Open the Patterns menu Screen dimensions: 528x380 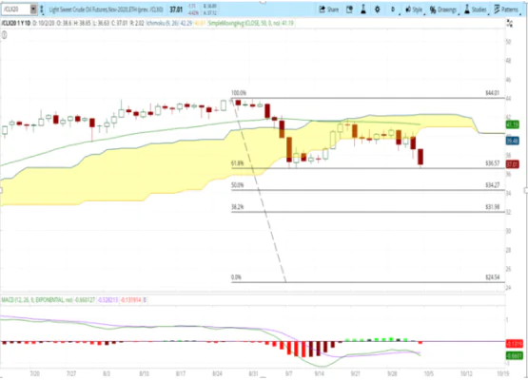(x=506, y=9)
